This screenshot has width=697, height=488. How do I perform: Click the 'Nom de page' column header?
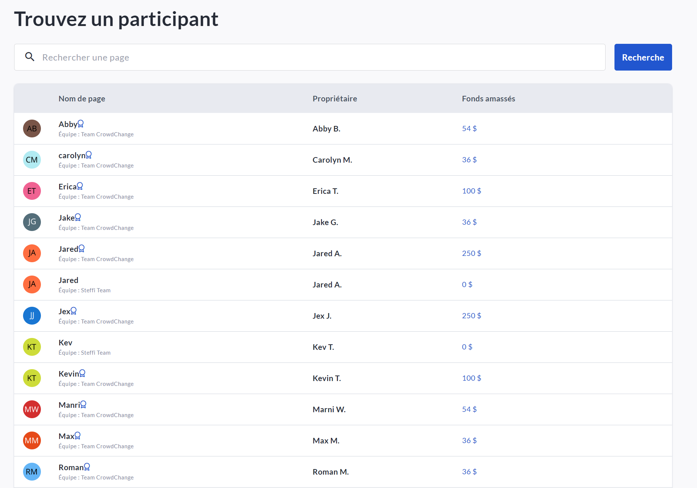[x=82, y=99]
